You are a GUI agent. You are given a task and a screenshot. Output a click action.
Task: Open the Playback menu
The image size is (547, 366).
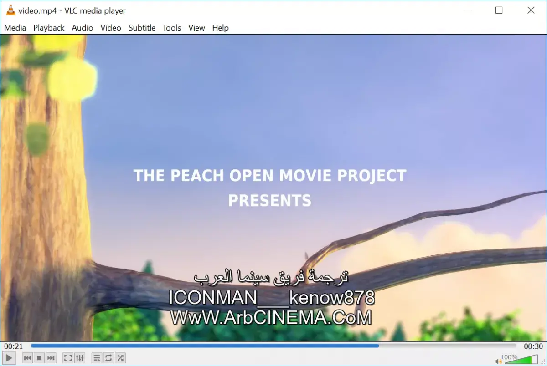tap(49, 28)
